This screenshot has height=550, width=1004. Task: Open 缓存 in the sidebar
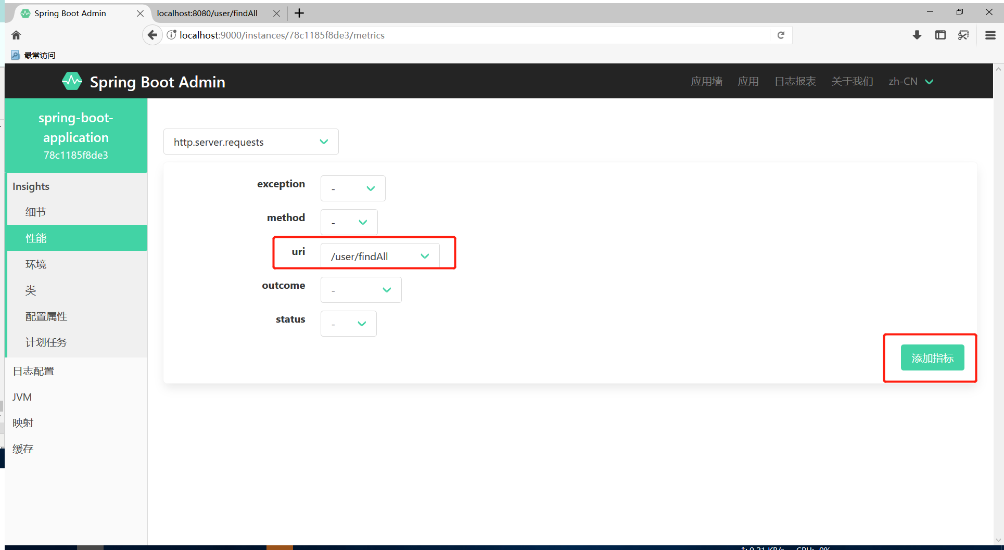pyautogui.click(x=76, y=449)
